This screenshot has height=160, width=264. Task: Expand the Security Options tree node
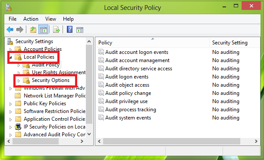click(x=19, y=81)
